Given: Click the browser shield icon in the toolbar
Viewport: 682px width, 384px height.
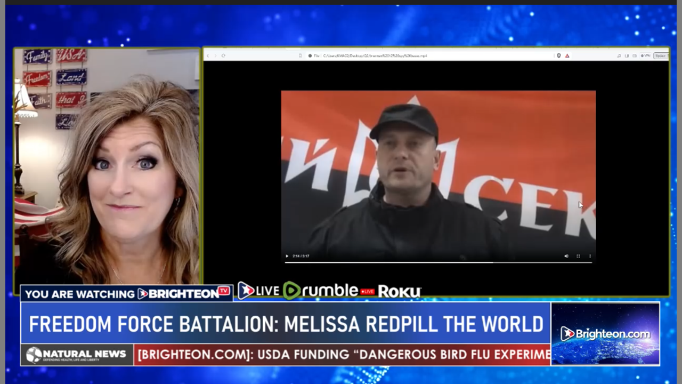Looking at the screenshot, I should click(x=560, y=55).
